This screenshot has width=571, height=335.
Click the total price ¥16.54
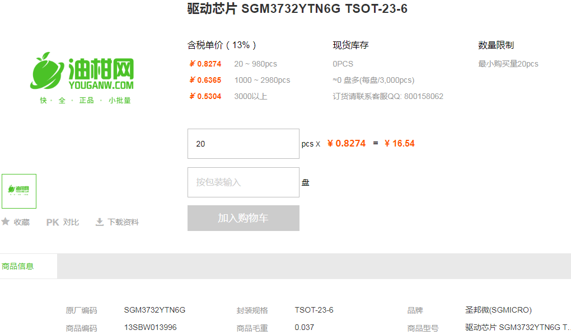400,143
